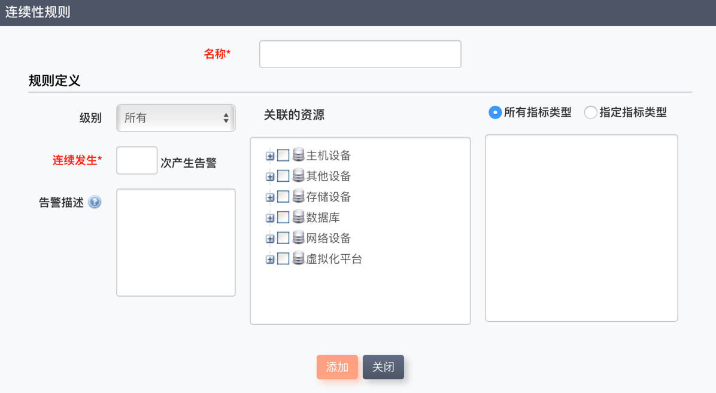
Task: Click the database icon for 存储设备
Action: pyautogui.click(x=298, y=196)
